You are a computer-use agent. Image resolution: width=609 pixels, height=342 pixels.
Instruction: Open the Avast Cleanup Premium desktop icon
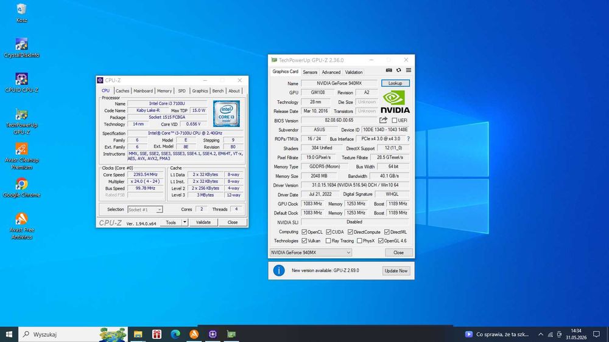(x=21, y=156)
